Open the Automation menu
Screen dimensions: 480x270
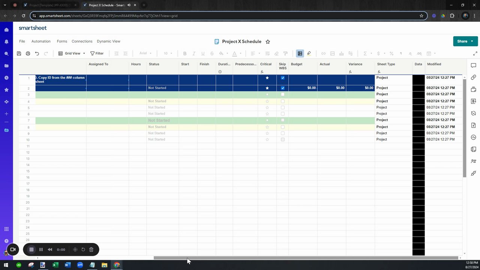(x=41, y=41)
